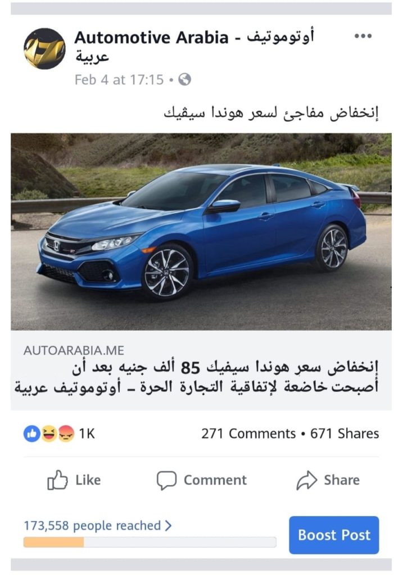The image size is (394, 575).
Task: Click the Comment speech bubble icon
Action: 166,480
